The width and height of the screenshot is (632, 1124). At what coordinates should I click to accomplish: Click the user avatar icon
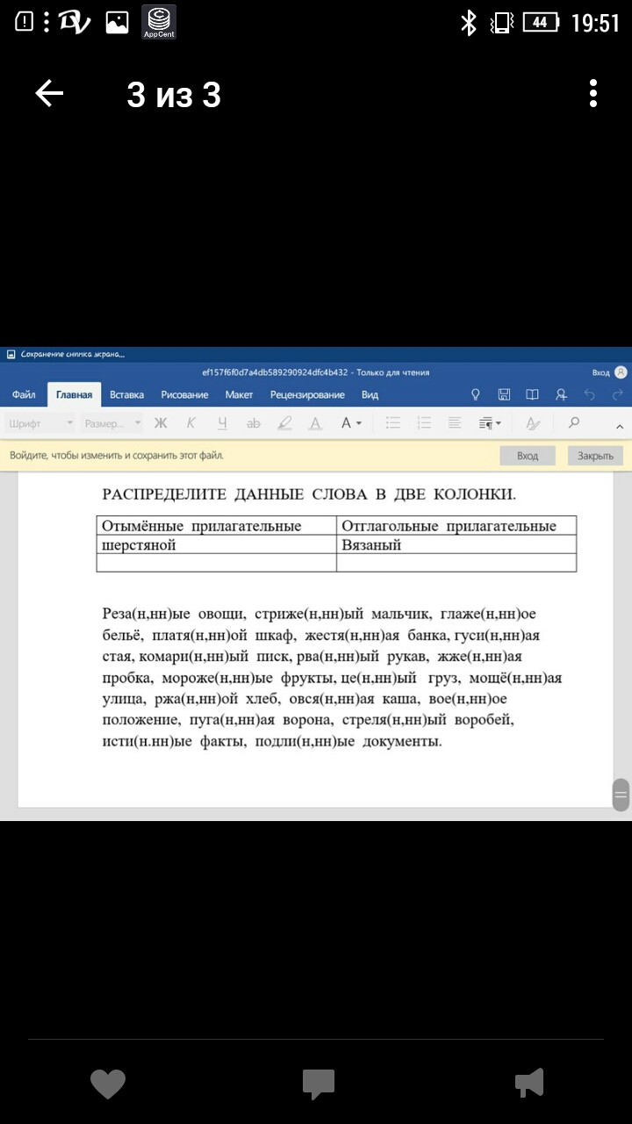click(621, 372)
